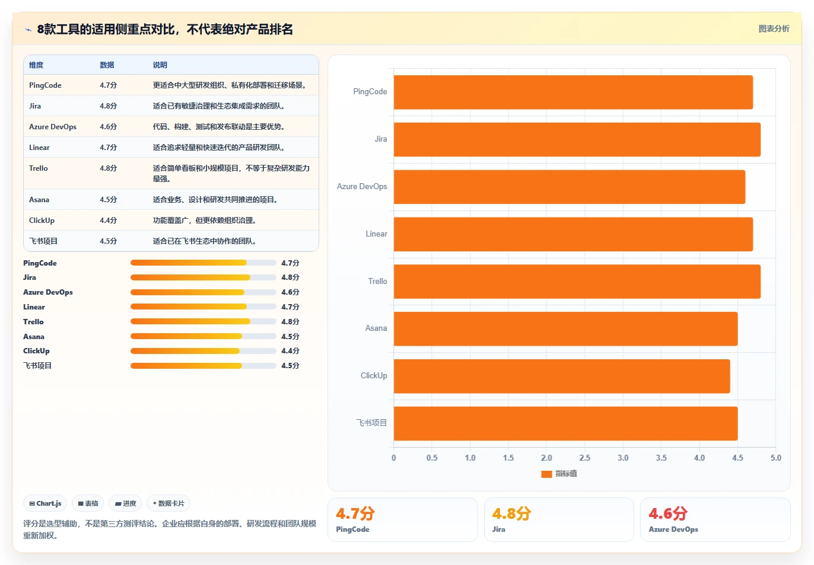
Task: Click the Linear bar in the chart
Action: coord(573,234)
